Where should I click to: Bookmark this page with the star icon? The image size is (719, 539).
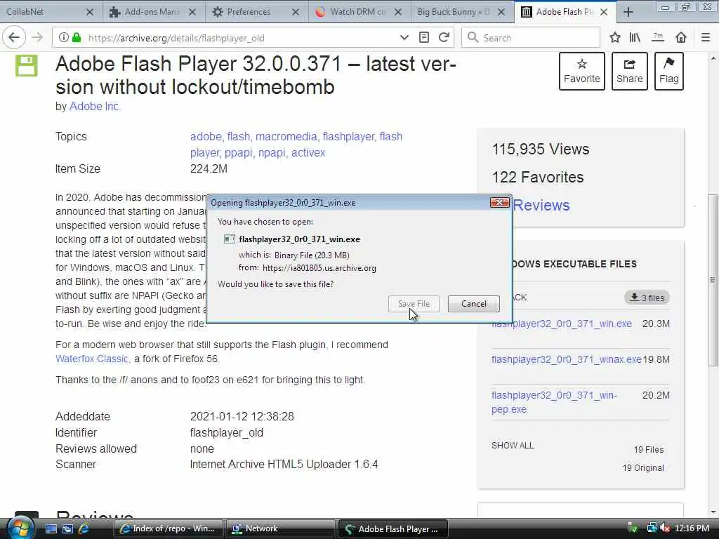point(615,38)
